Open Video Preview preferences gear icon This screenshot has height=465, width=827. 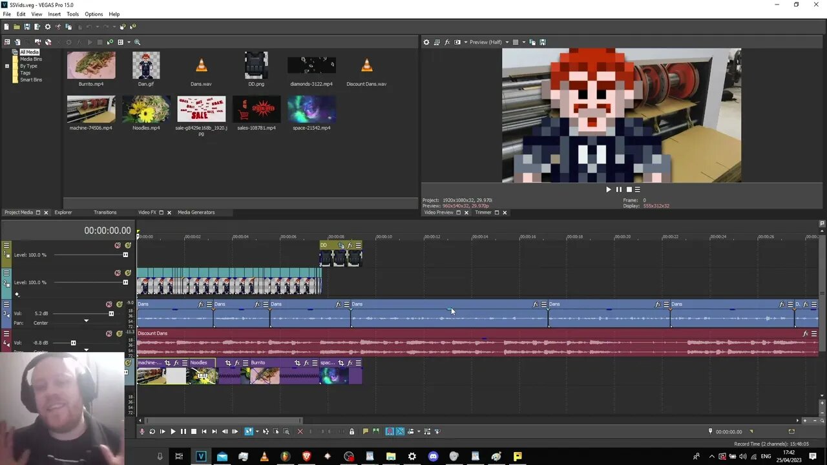click(426, 42)
